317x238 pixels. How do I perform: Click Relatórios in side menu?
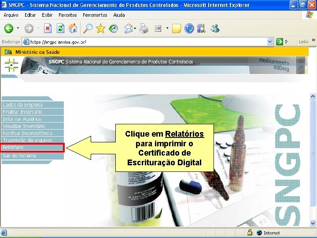pos(32,148)
